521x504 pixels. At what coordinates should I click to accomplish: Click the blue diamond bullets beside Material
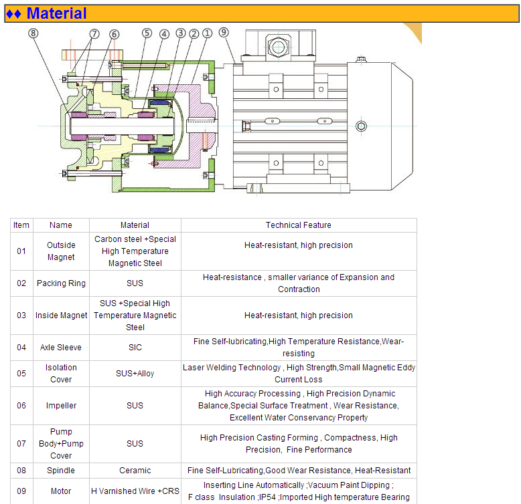tap(13, 14)
